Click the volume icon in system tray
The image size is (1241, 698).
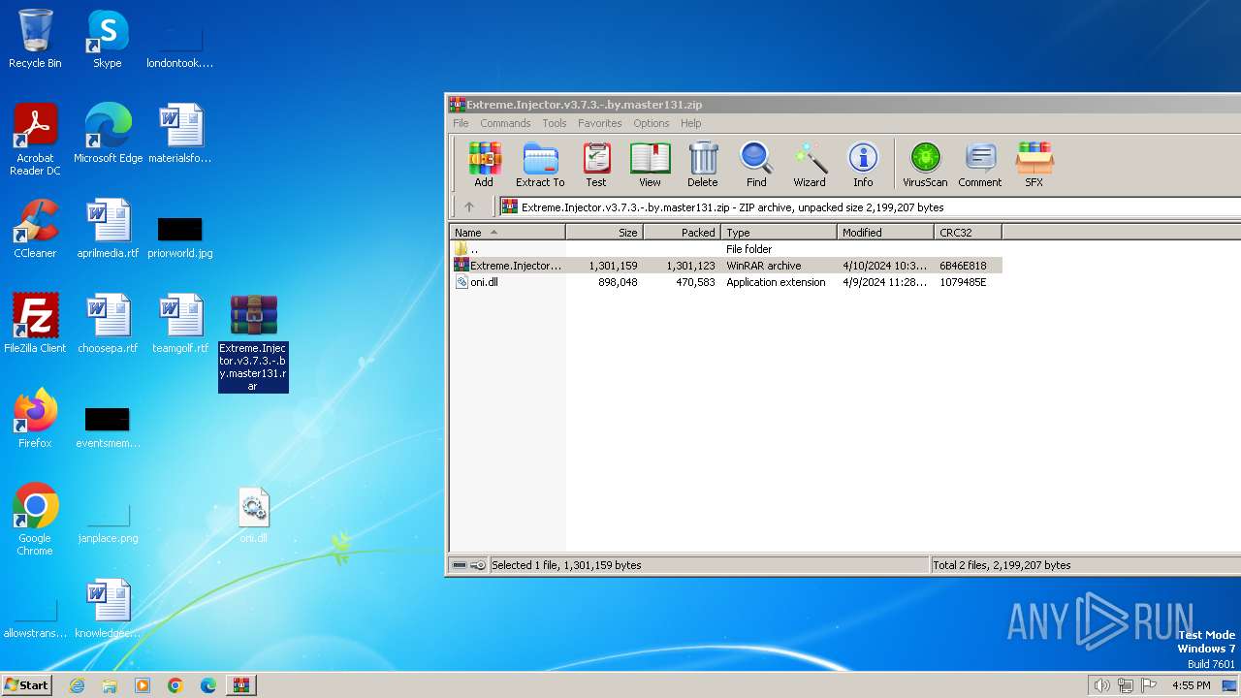click(x=1101, y=685)
